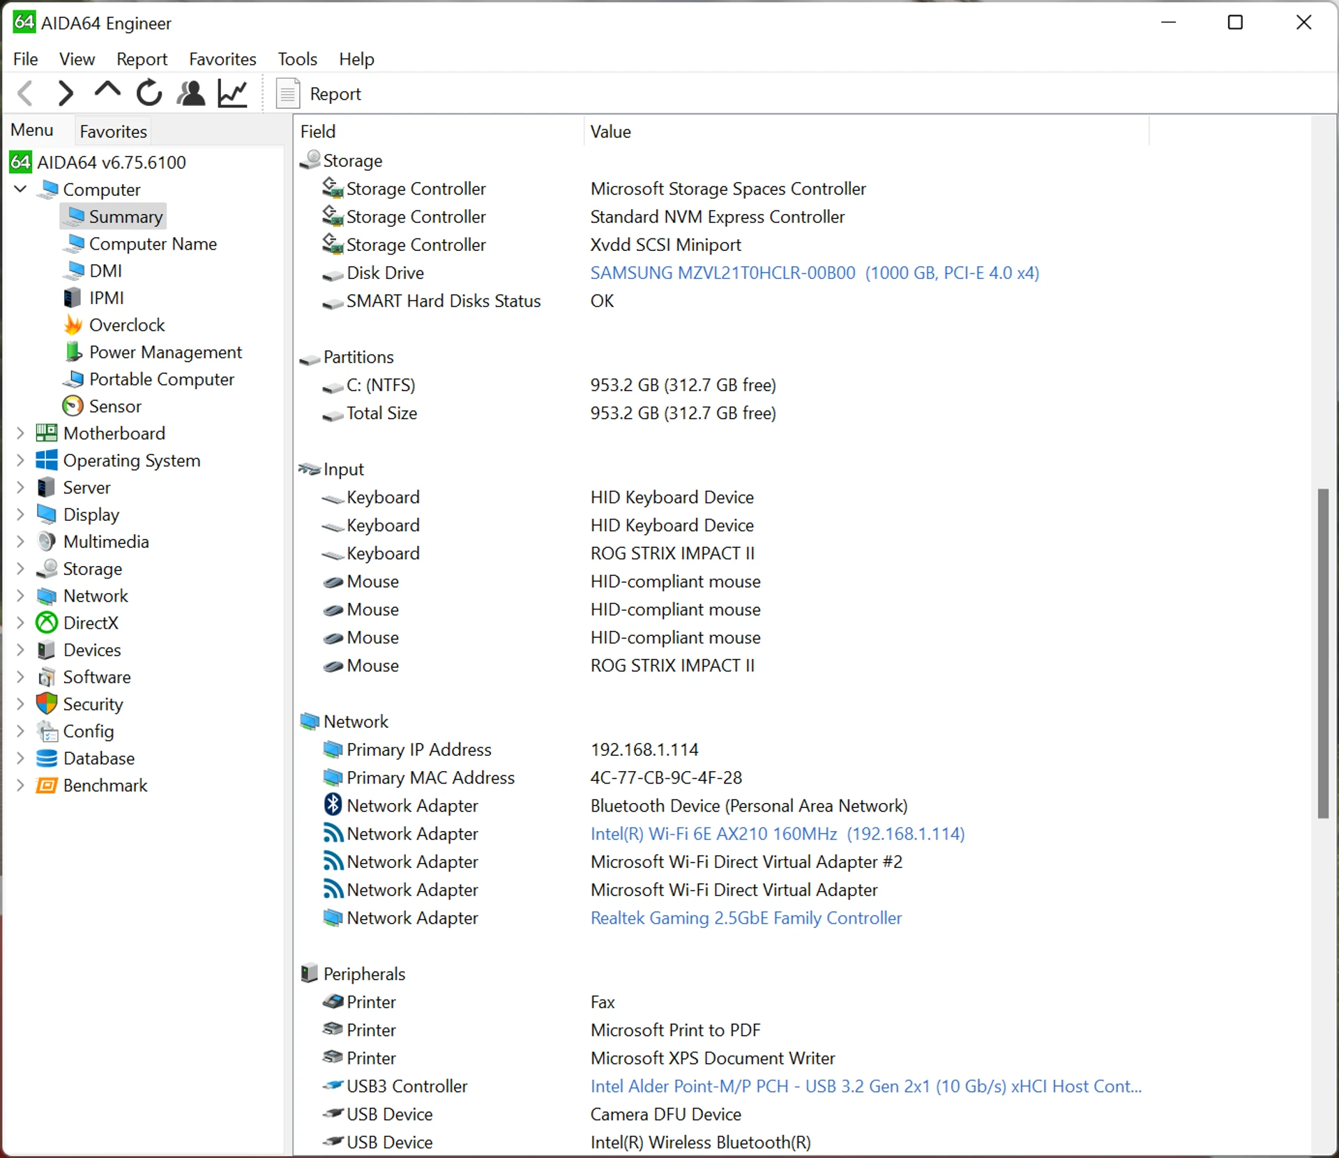Screen dimensions: 1339x1158
Task: Click the Benchmark icon in tree
Action: pos(47,786)
